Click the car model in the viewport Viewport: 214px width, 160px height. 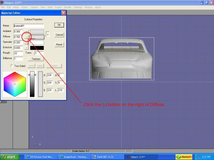pyautogui.click(x=122, y=59)
